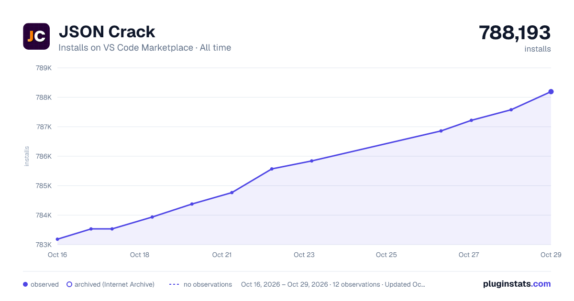This screenshot has height=301, width=574.
Task: Click the Oct 27 x-axis label
Action: pyautogui.click(x=469, y=255)
